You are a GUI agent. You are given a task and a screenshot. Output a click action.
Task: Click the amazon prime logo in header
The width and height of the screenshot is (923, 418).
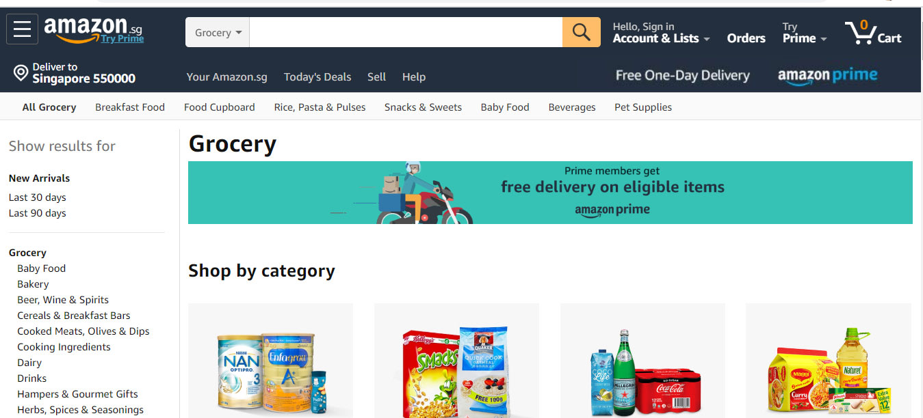[x=827, y=76]
